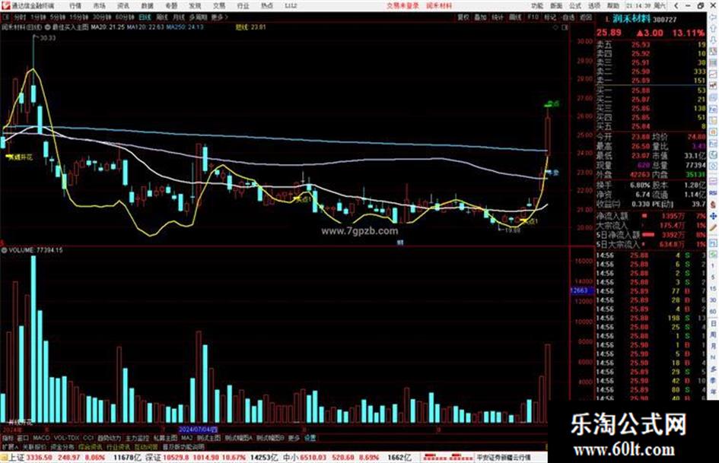Click the 平安证券 server status entry
This screenshot has width=719, height=463.
click(504, 457)
